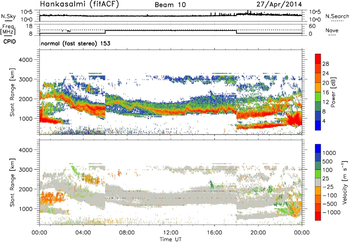Click the '20:00' time tick label
This screenshot has height=242, width=349.
point(258,233)
